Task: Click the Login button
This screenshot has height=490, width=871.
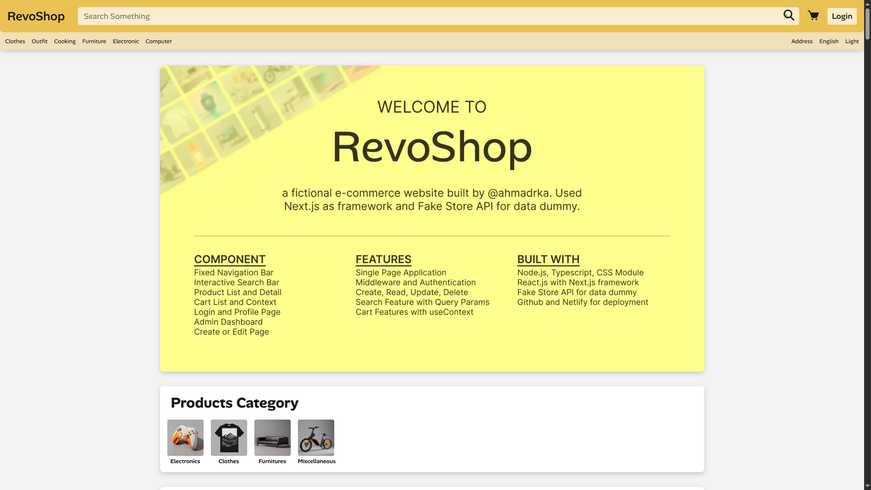Action: pyautogui.click(x=842, y=16)
